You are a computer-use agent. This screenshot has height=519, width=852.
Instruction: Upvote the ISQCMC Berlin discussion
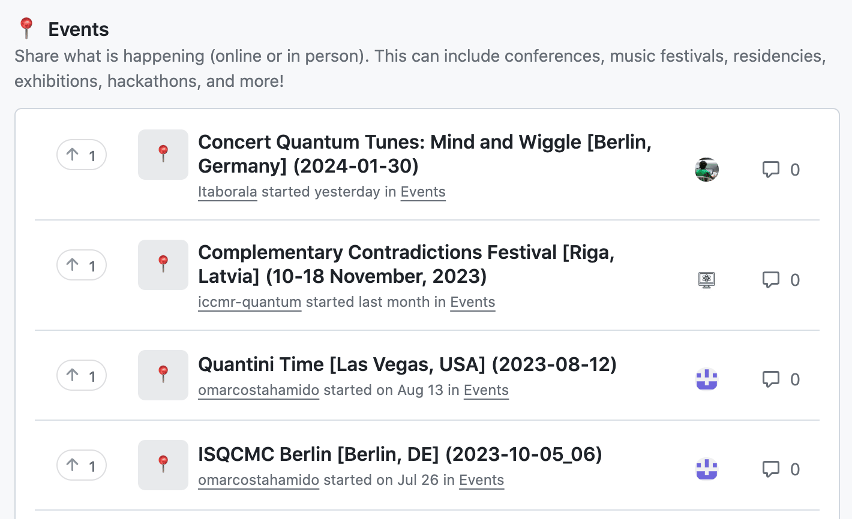(82, 465)
